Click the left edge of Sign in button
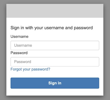The height and width of the screenshot is (100, 110). 12,83
